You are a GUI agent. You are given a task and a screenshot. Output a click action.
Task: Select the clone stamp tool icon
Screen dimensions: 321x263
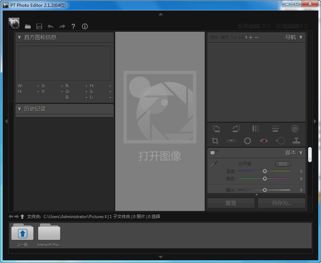[x=296, y=141]
